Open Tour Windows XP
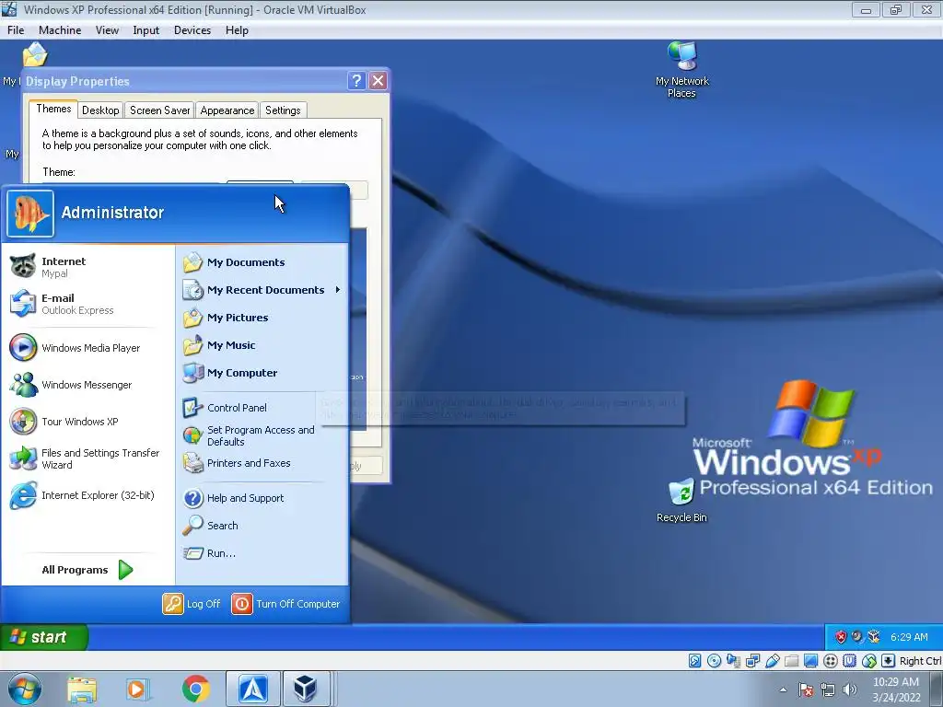This screenshot has height=707, width=943. (x=64, y=422)
